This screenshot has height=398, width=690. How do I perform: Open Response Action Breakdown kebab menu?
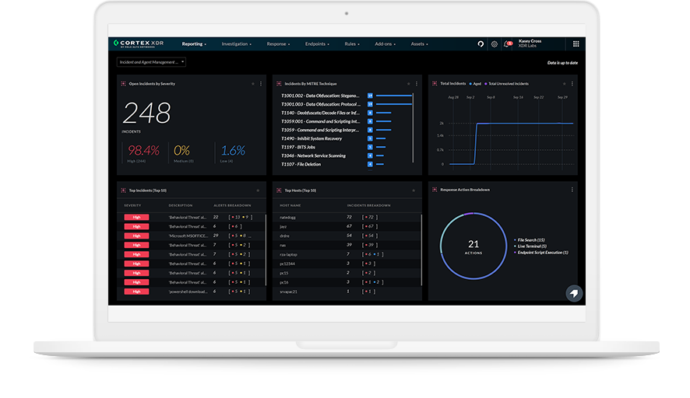572,190
